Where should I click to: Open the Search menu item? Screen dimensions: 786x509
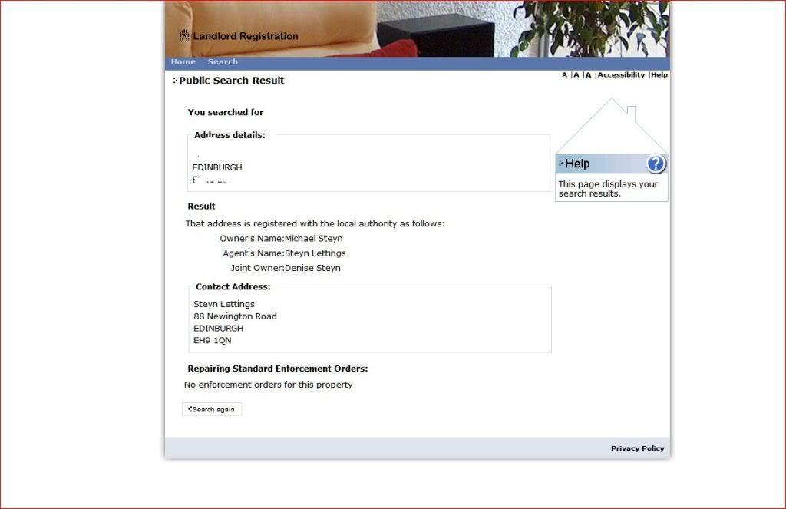223,62
